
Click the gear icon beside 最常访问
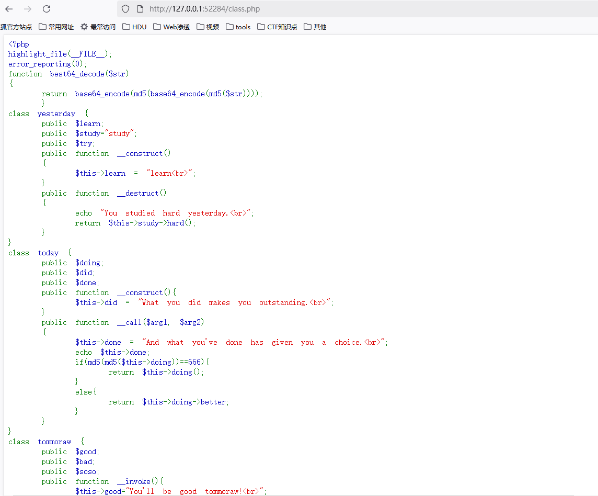[84, 27]
